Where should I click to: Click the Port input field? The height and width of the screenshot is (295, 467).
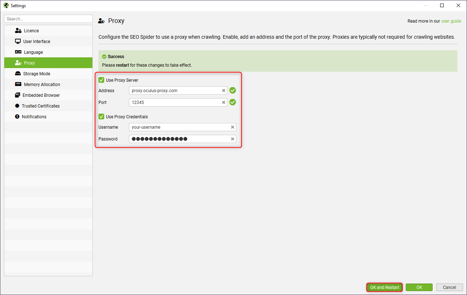(x=178, y=103)
